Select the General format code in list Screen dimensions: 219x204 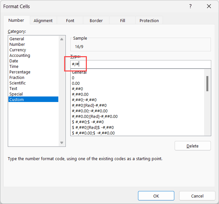coord(79,73)
